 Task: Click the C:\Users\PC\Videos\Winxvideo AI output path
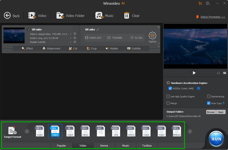tap(183, 116)
